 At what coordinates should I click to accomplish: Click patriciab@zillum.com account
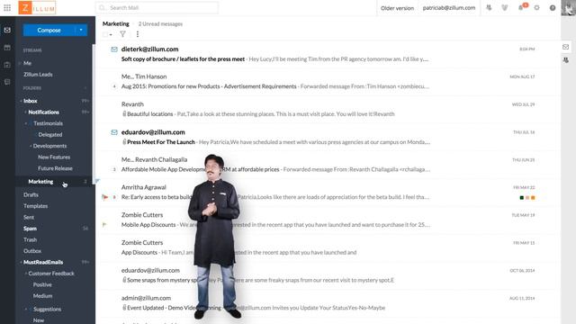click(x=449, y=8)
